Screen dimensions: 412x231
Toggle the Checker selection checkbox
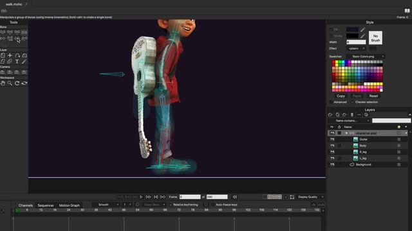[x=352, y=102]
